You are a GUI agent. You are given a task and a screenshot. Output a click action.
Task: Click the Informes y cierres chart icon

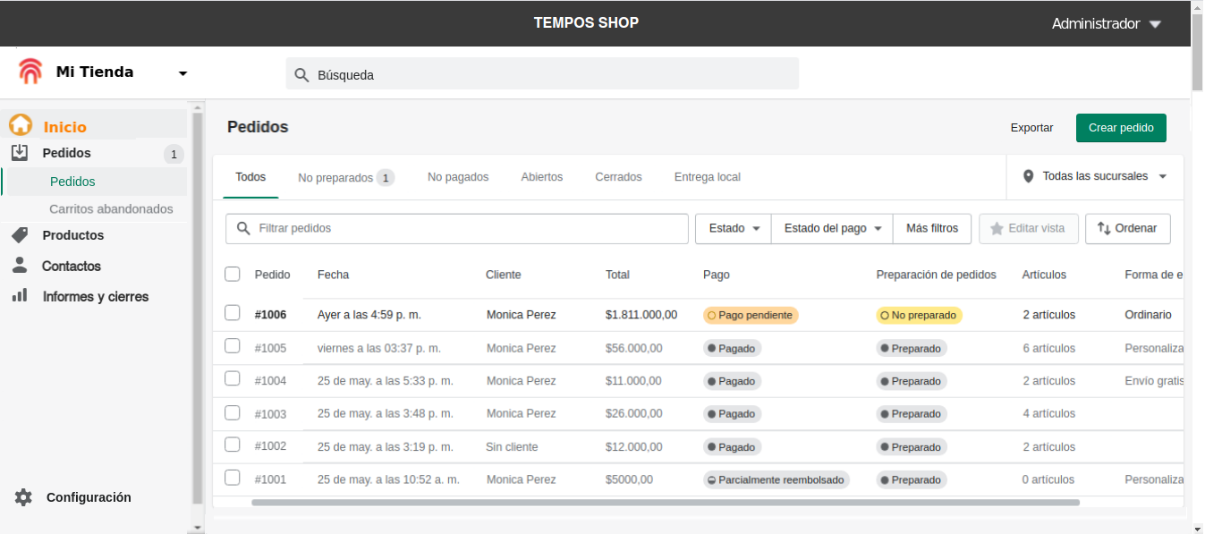[x=20, y=295]
